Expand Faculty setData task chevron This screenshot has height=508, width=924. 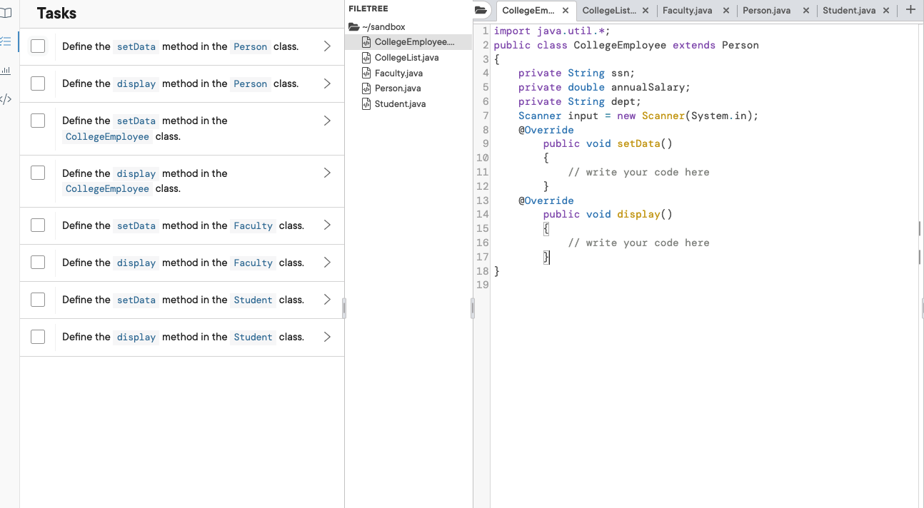327,225
